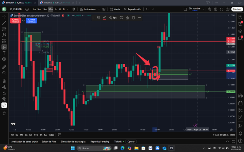Open the forecasting and measurement tools

point(4,41)
